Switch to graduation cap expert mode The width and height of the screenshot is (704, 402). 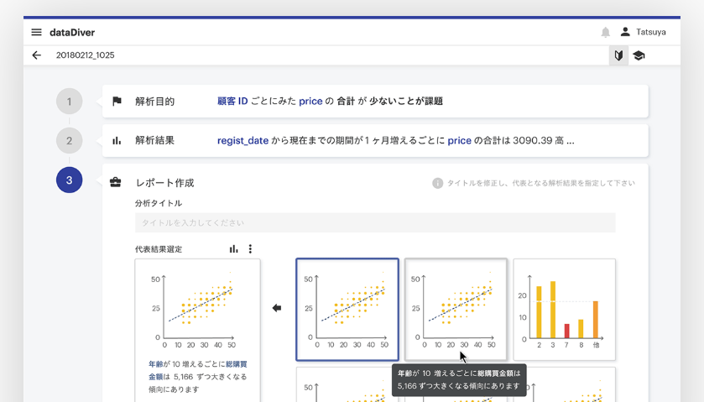coord(639,55)
